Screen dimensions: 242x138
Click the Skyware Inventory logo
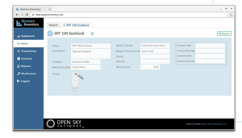coord(28,23)
